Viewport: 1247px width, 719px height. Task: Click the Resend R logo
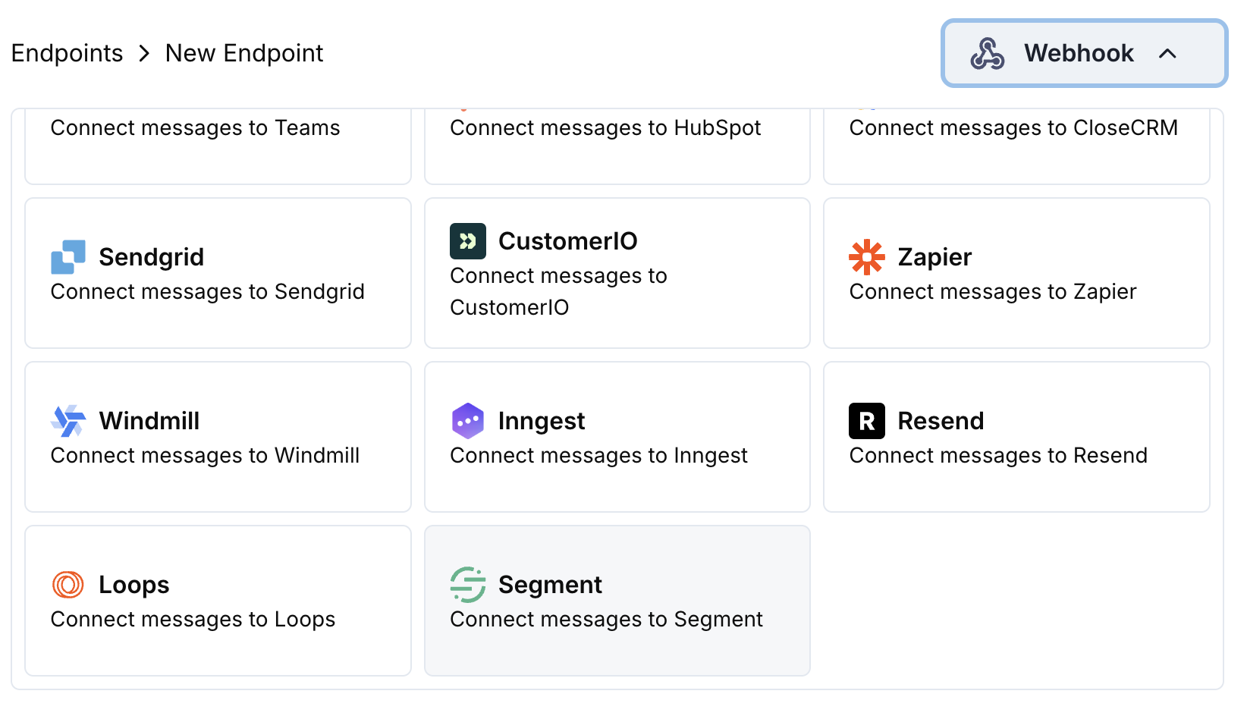coord(867,421)
